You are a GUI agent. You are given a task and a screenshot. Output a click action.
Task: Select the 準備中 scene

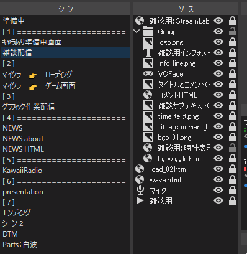tap(65, 21)
